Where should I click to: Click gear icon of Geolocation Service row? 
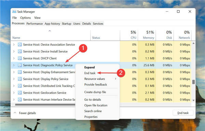(x=20, y=93)
